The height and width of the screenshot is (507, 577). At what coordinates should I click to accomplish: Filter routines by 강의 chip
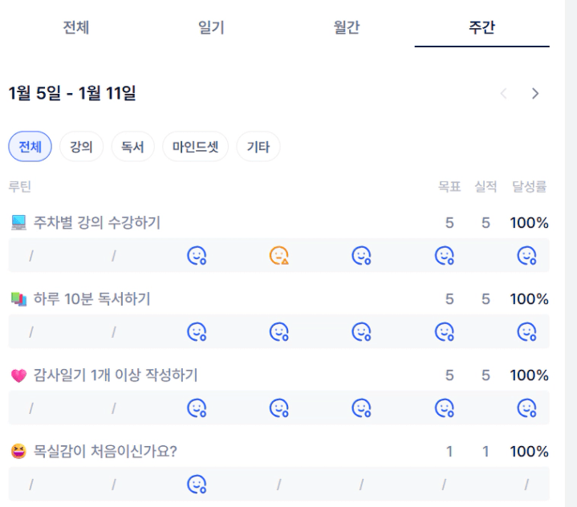point(80,147)
